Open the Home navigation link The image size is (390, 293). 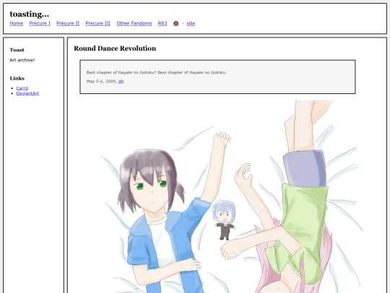(x=17, y=23)
